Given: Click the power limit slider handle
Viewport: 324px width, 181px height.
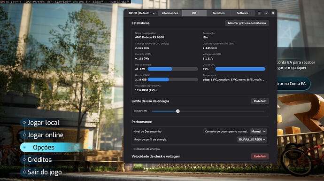Looking at the screenshot, I should (x=177, y=111).
